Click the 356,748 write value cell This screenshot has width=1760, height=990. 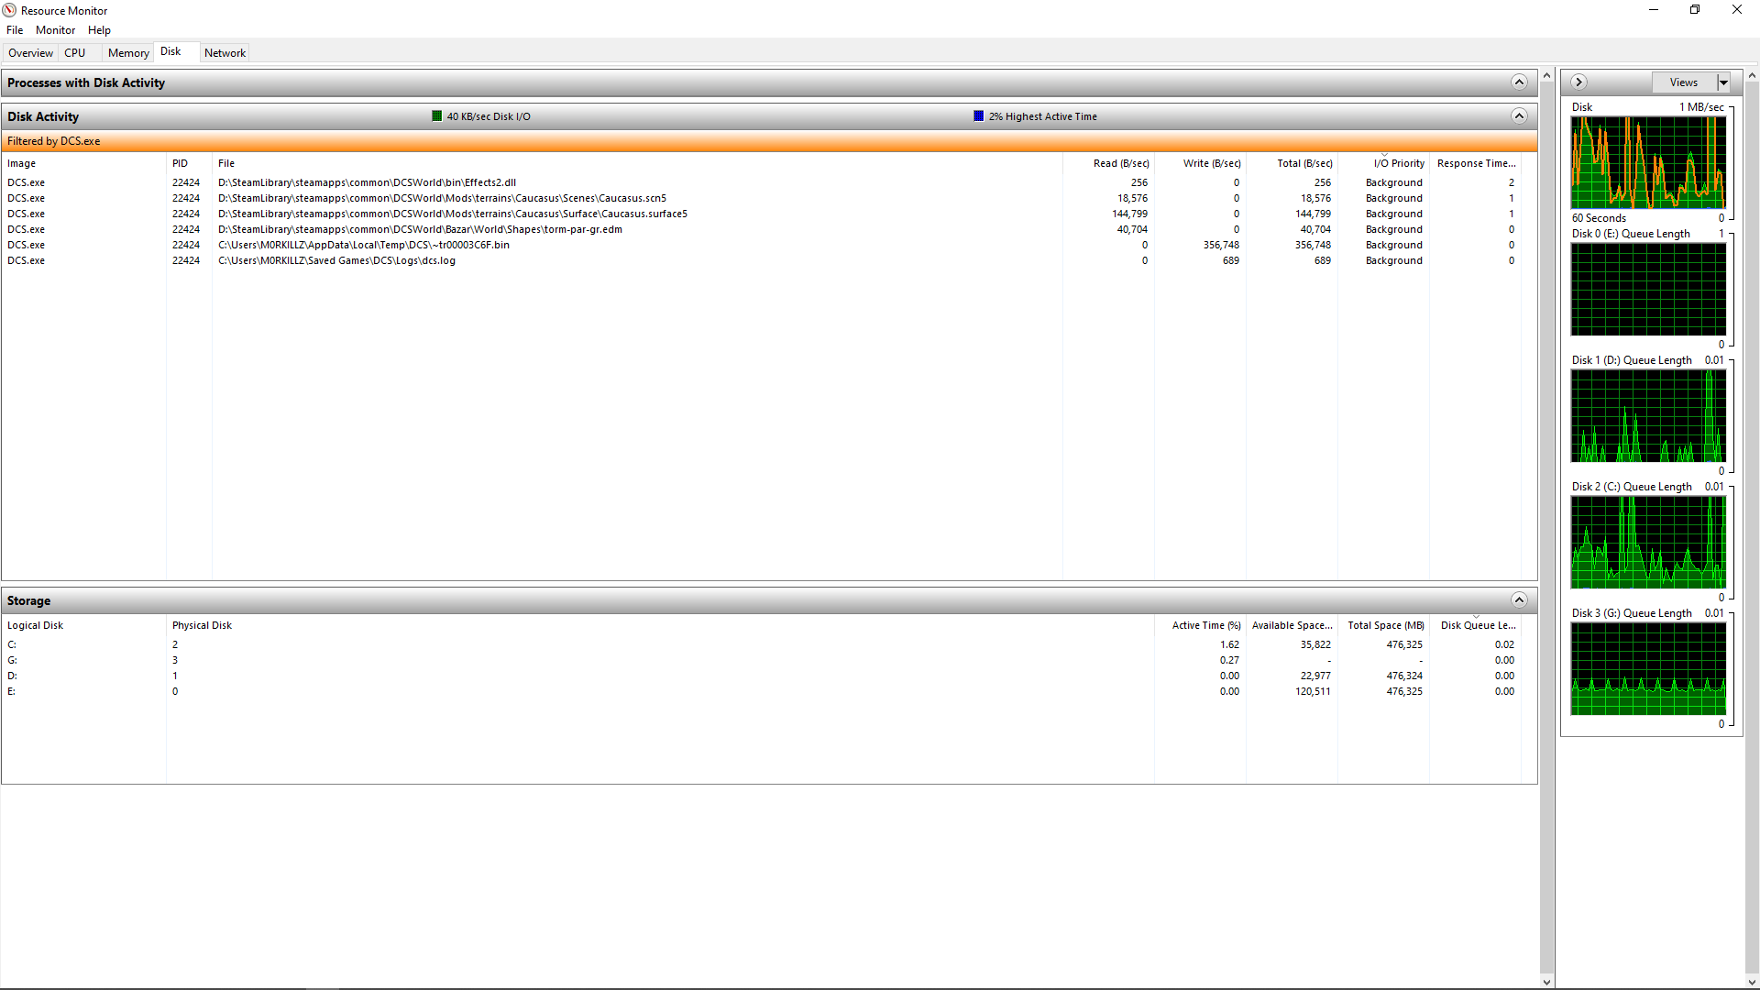pos(1221,245)
